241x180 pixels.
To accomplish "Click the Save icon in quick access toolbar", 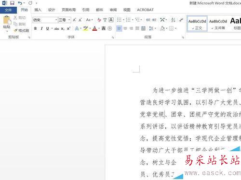I will [x=12, y=3].
